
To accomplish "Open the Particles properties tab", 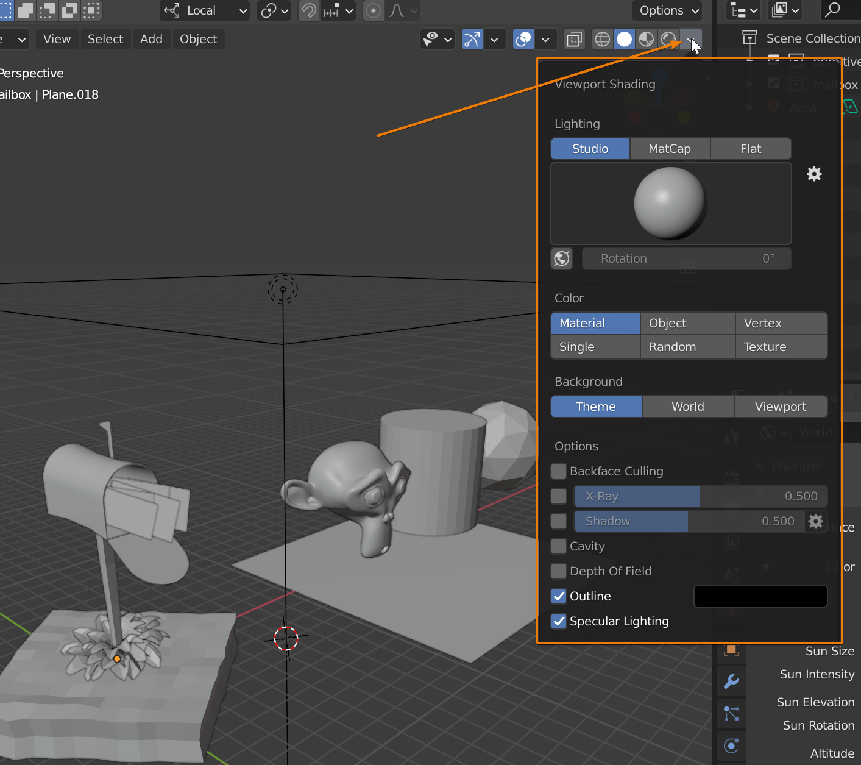I will (731, 713).
